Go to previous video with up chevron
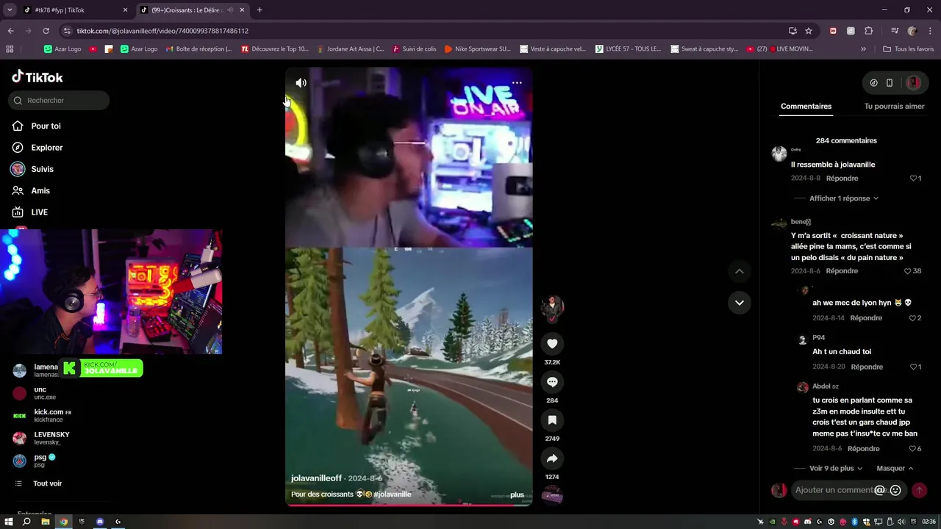The height and width of the screenshot is (529, 941). (740, 271)
